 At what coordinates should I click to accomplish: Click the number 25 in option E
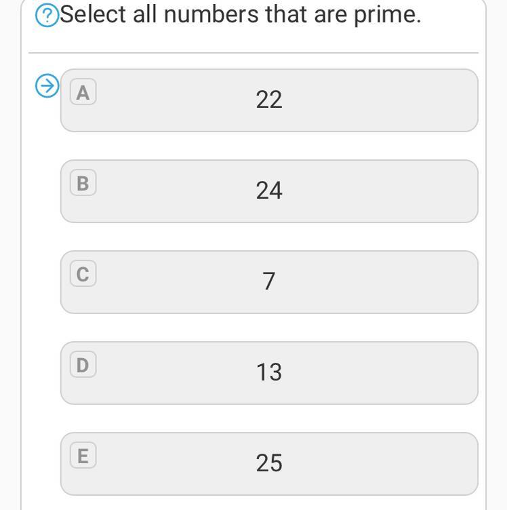point(269,463)
